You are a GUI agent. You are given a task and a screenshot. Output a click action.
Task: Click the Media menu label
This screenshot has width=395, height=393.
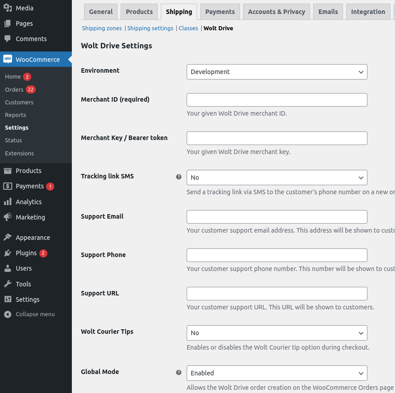click(x=24, y=8)
